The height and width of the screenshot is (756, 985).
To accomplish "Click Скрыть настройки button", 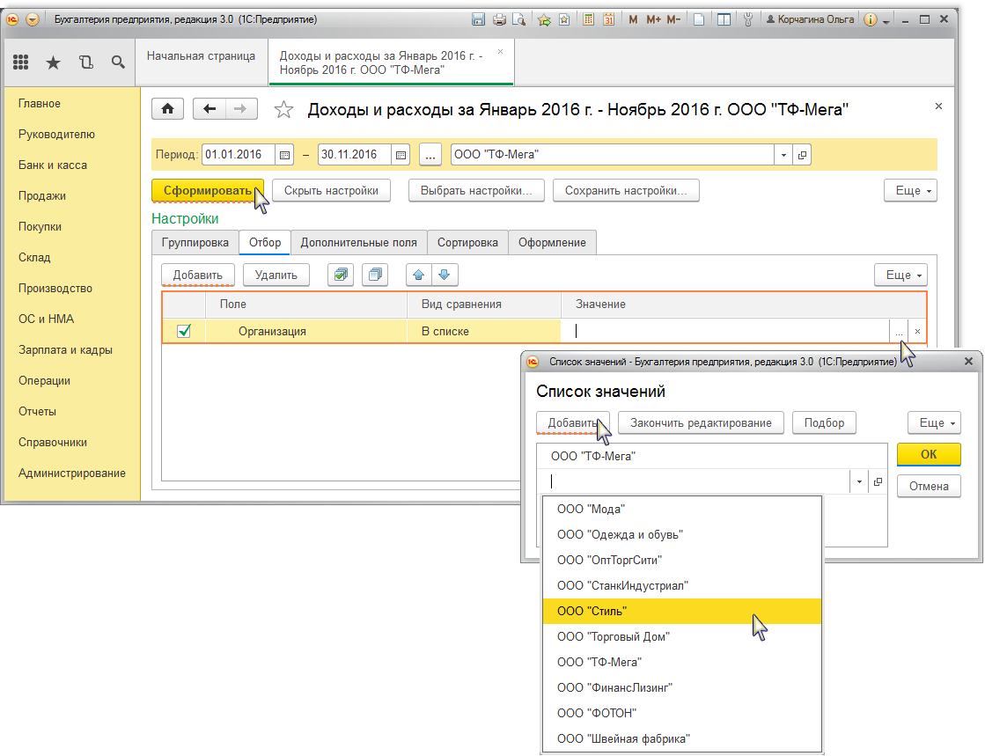I will click(331, 190).
